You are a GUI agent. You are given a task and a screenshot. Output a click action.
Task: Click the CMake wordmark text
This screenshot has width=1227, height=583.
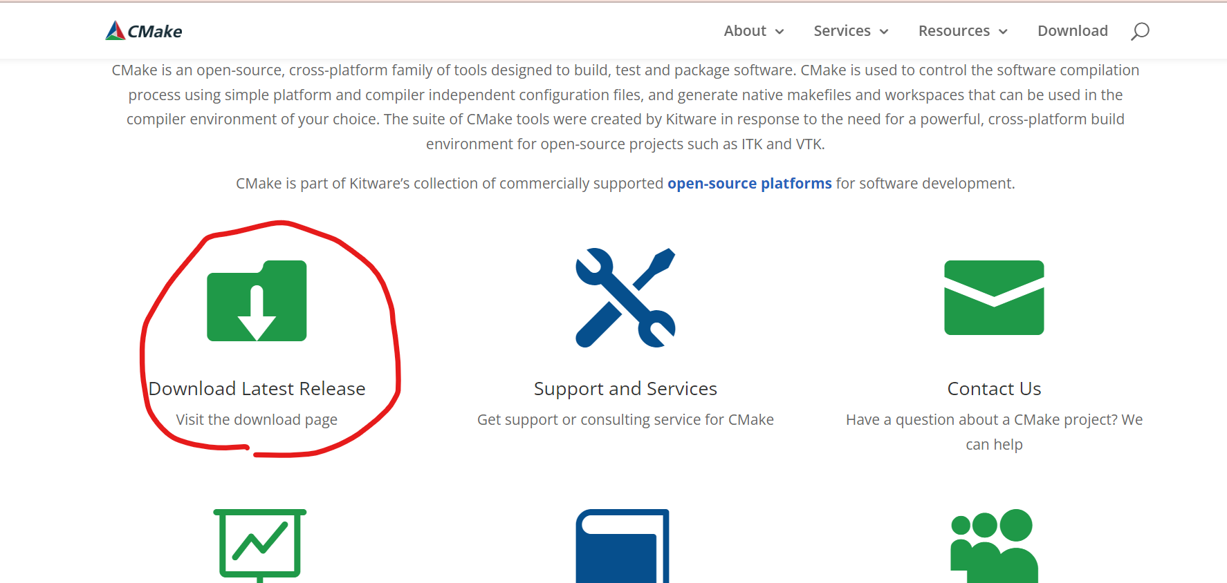coord(155,31)
